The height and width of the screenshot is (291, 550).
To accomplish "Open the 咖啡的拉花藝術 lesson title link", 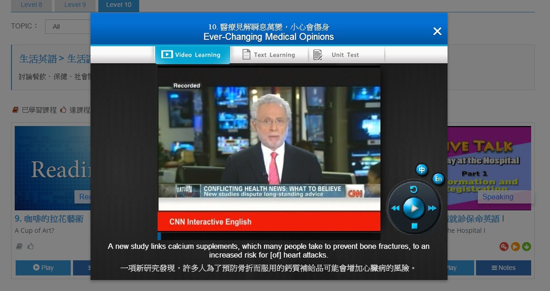I will [x=49, y=219].
